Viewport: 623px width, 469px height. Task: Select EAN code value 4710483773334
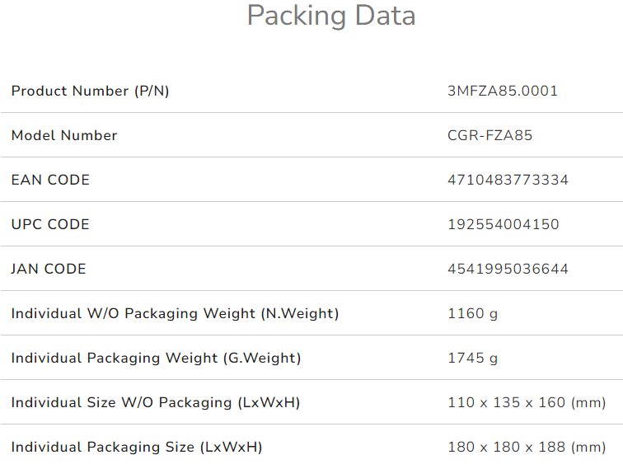point(508,180)
